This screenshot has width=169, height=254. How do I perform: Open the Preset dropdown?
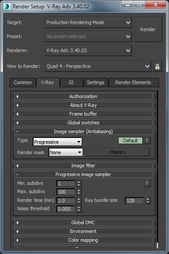(88, 36)
